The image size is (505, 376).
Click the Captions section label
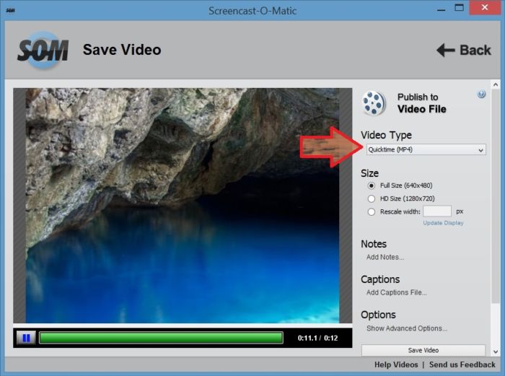[x=380, y=279]
